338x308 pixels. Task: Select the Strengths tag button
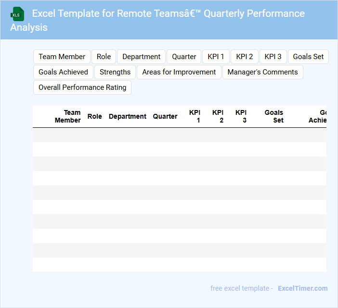pos(115,72)
